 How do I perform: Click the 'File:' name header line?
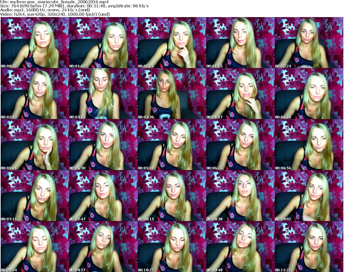click(x=54, y=2)
